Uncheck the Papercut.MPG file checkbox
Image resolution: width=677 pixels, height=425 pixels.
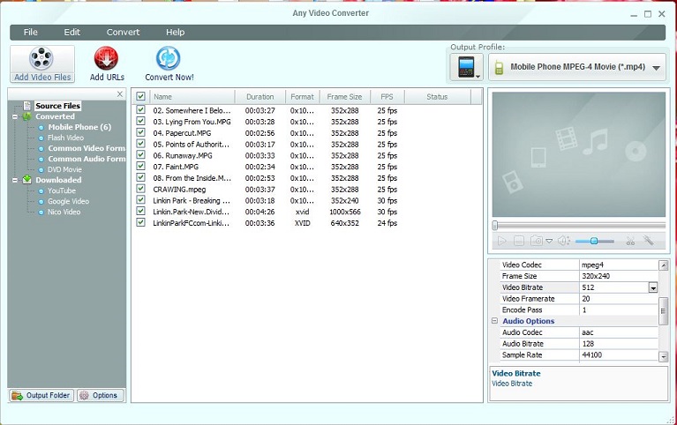[x=140, y=132]
